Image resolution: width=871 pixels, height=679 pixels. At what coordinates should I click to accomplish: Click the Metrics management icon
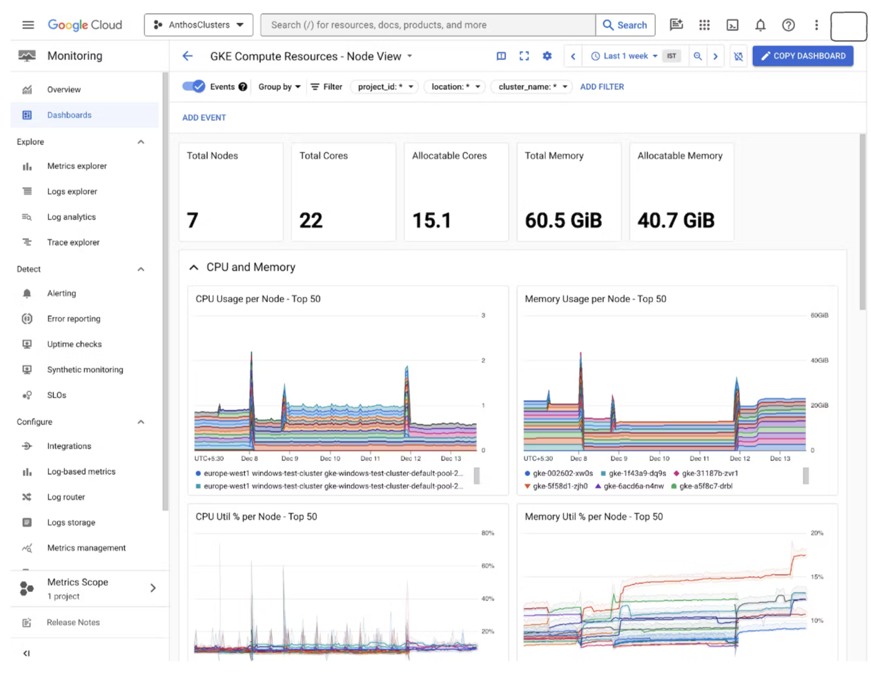click(27, 549)
